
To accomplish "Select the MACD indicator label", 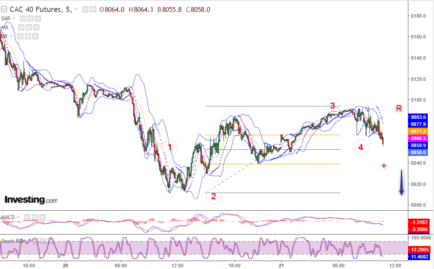I will pos(8,217).
